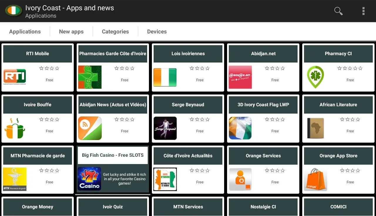Open the MTN Services app title
This screenshot has width=376, height=216.
(x=188, y=207)
